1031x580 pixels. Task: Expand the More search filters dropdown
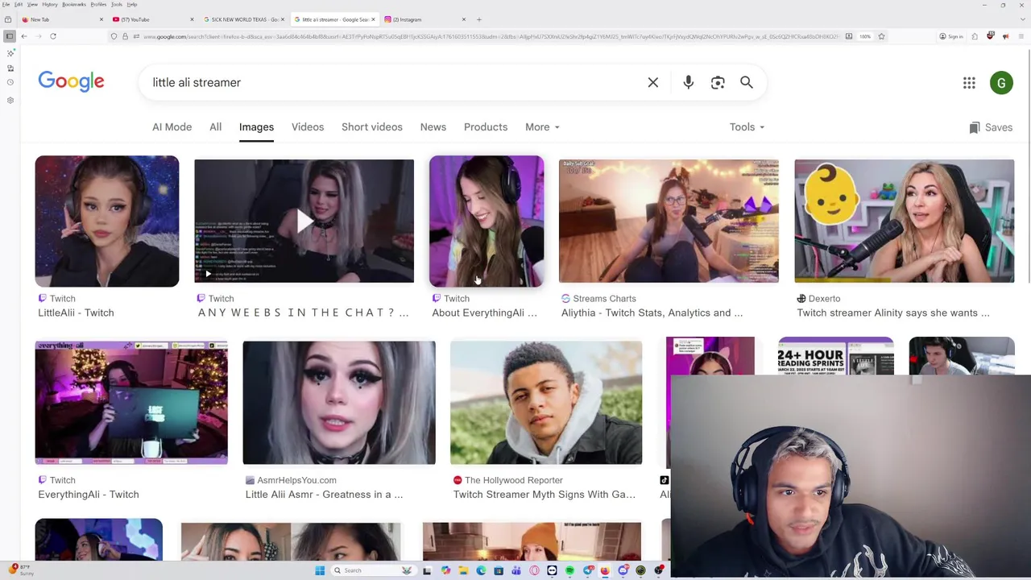pos(542,127)
